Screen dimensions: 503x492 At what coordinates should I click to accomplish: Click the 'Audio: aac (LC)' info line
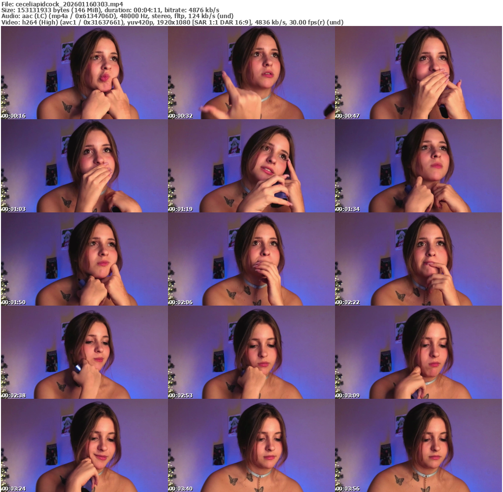117,16
